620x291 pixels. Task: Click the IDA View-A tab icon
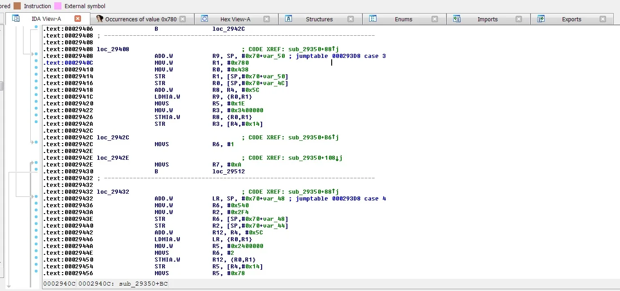(x=16, y=19)
